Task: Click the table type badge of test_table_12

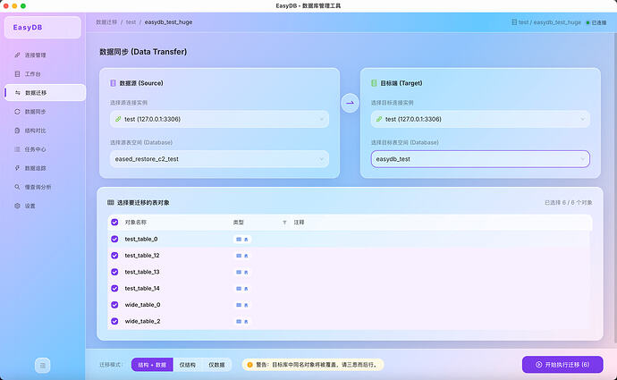Action: (x=242, y=256)
